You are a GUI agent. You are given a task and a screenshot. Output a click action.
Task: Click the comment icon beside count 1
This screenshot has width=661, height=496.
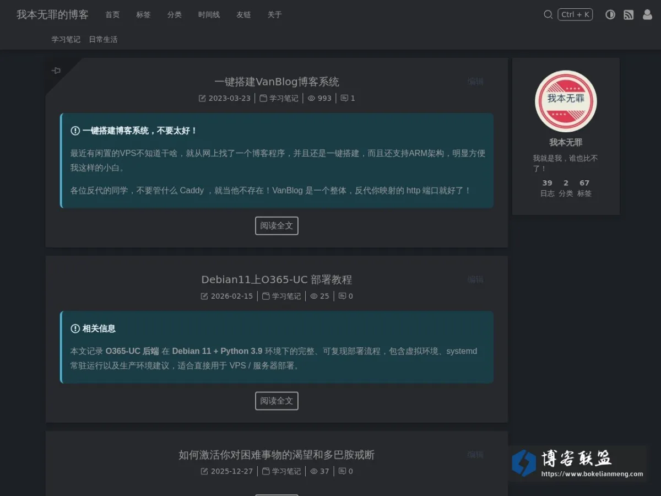point(344,98)
